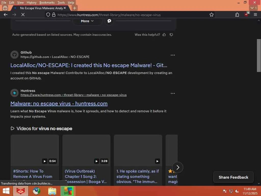Open 1. He spoke calmly video title

[x=138, y=176]
